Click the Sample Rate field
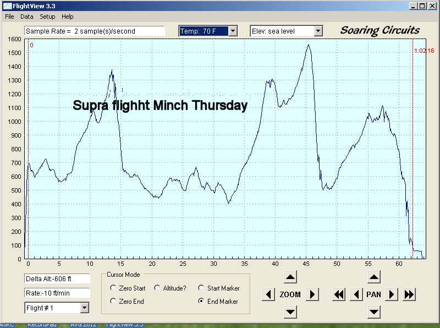The image size is (440, 328). tap(95, 31)
